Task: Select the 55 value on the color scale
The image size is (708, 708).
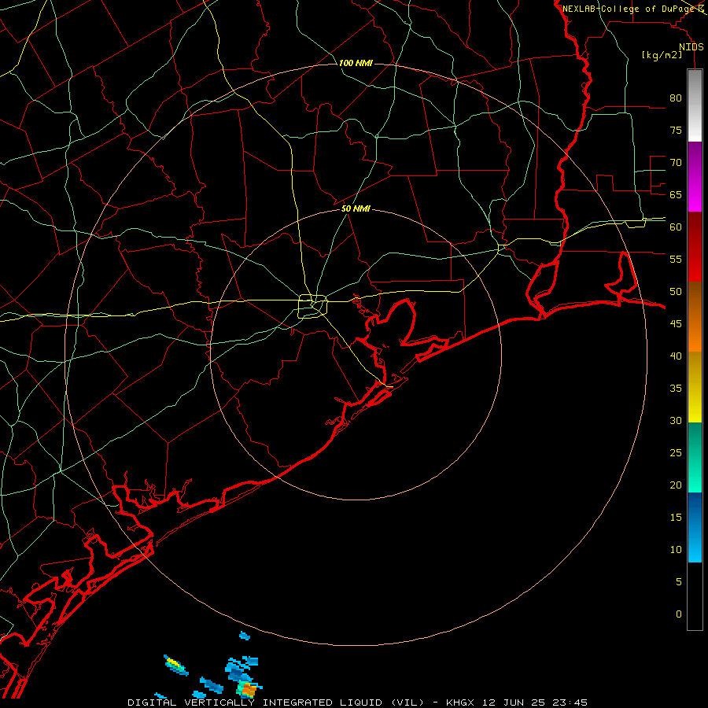Action: point(676,259)
